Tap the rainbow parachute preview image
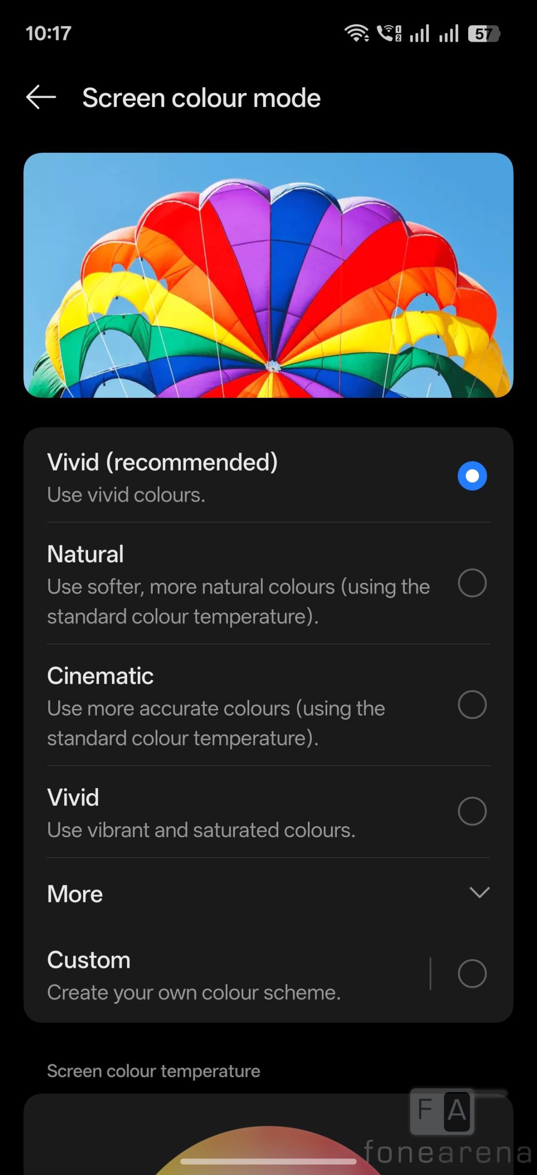The image size is (537, 1175). click(x=268, y=275)
